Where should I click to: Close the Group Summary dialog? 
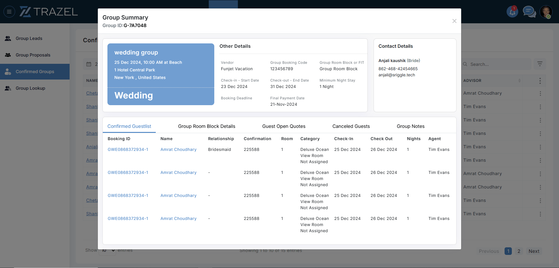click(x=454, y=21)
